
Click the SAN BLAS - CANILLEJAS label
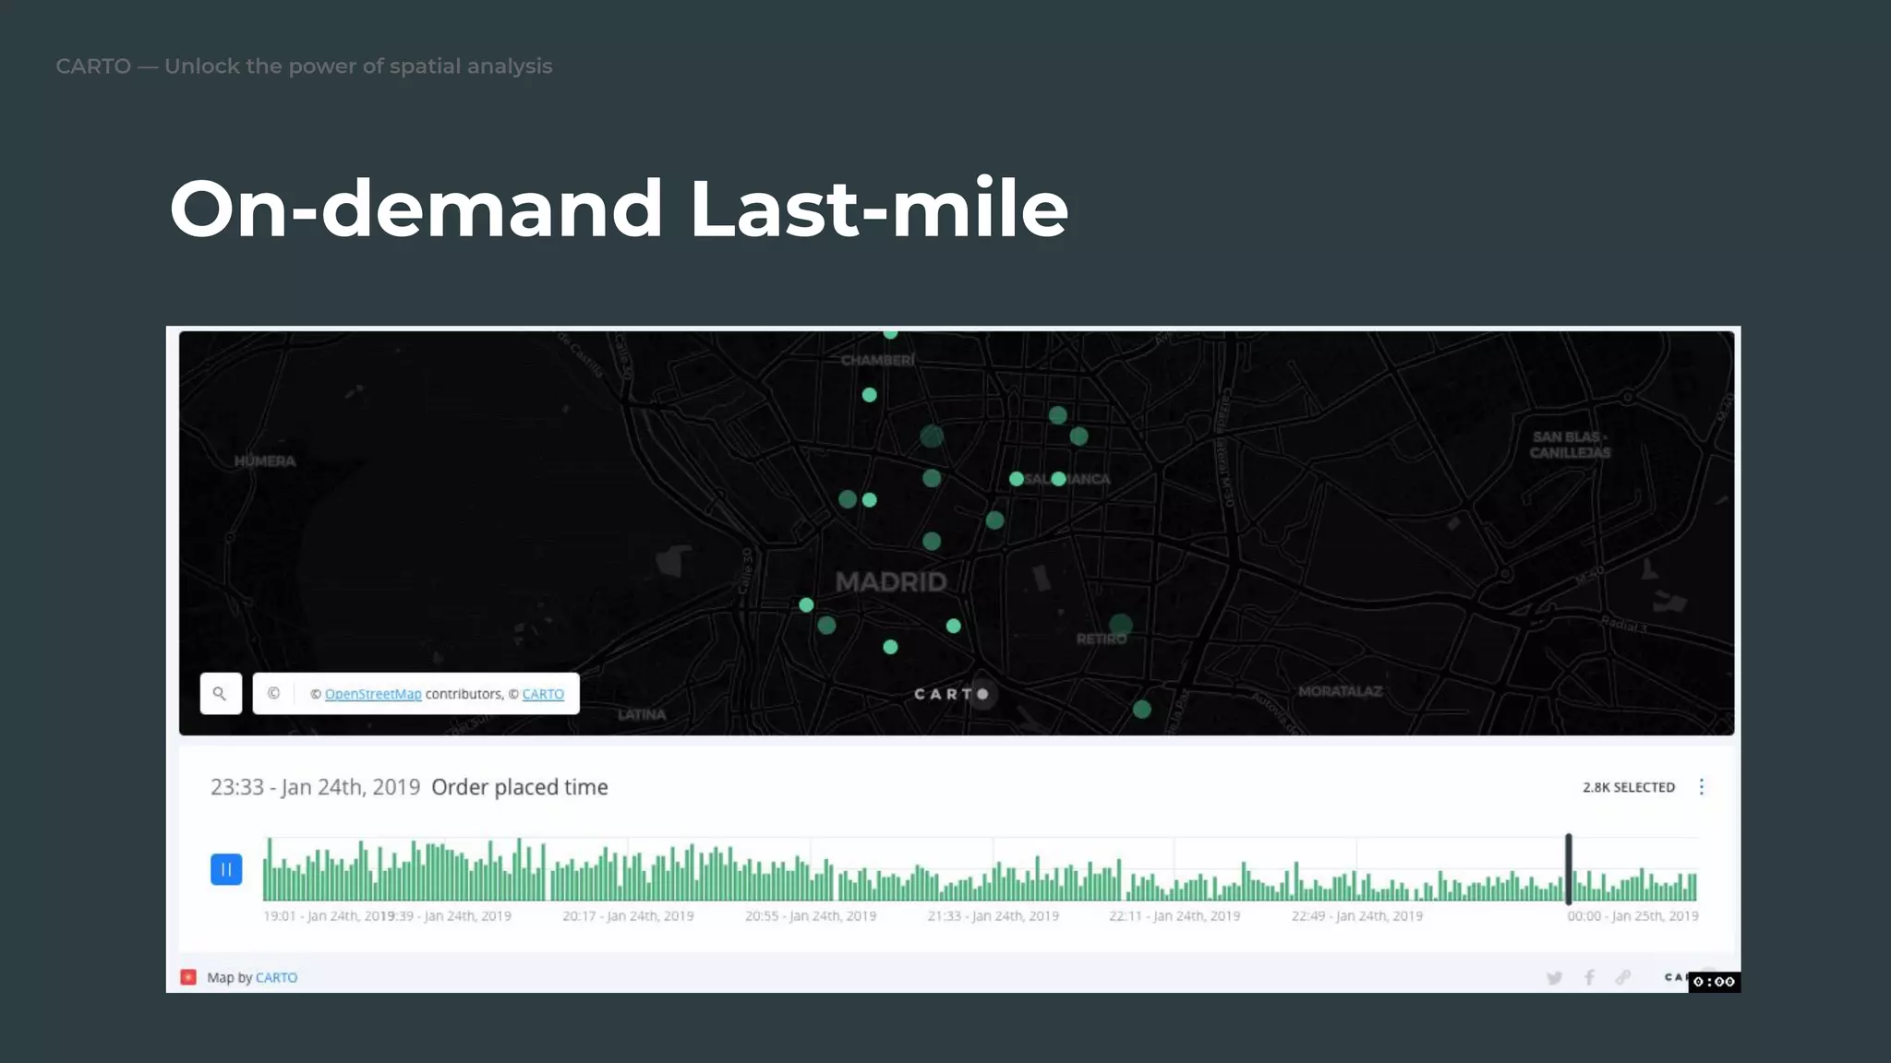coord(1570,445)
